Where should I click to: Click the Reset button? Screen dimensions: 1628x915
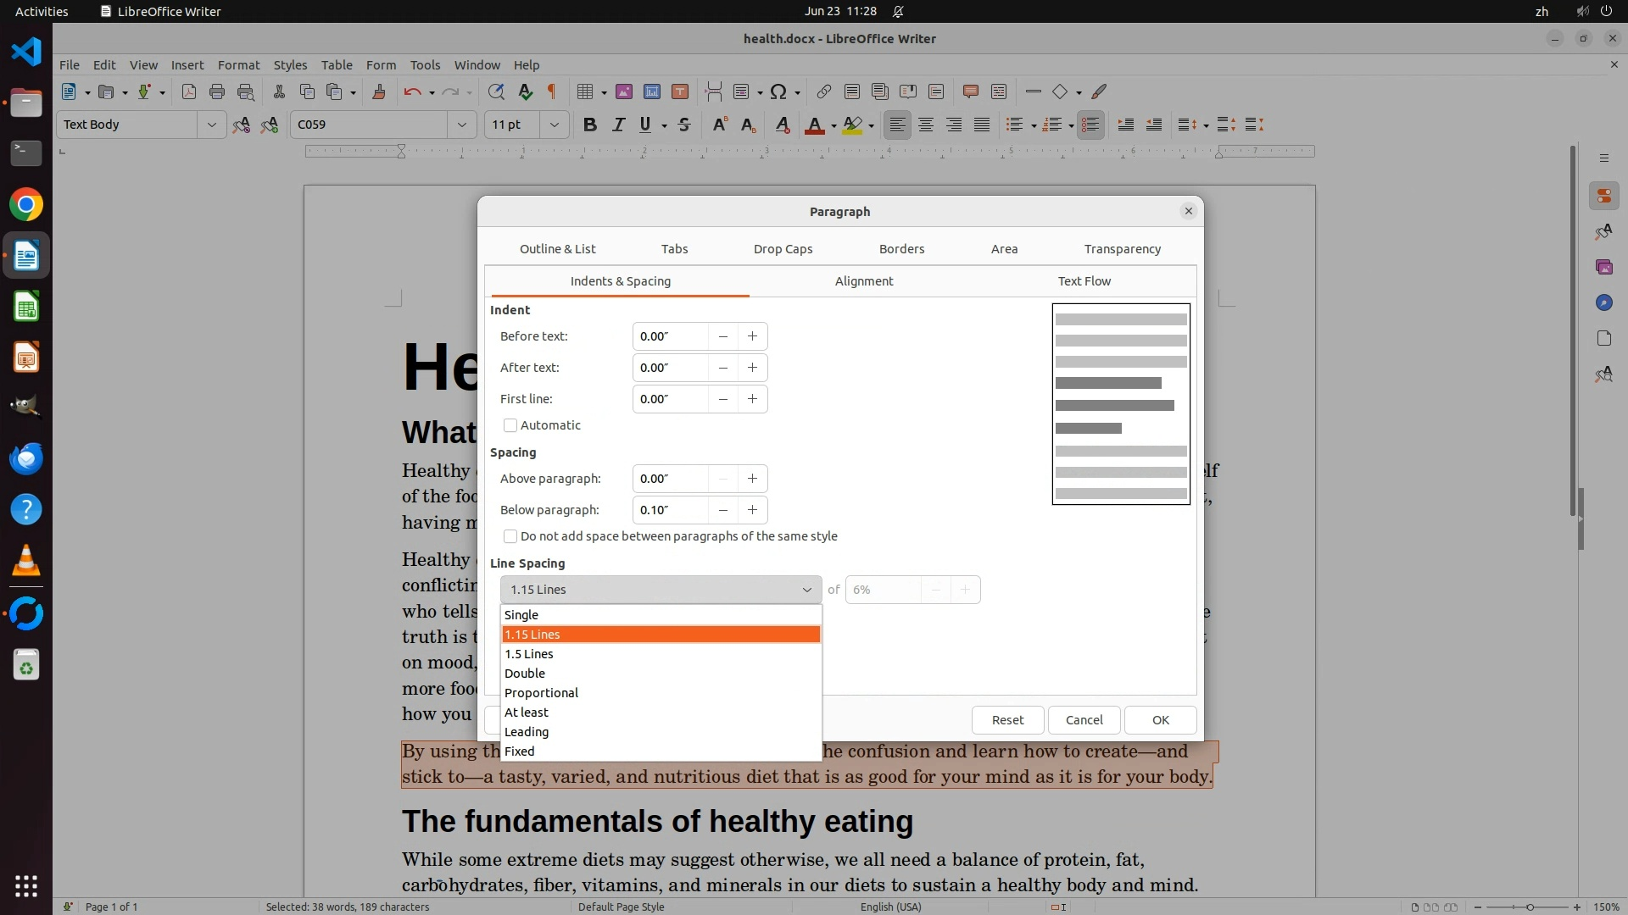(x=1007, y=720)
